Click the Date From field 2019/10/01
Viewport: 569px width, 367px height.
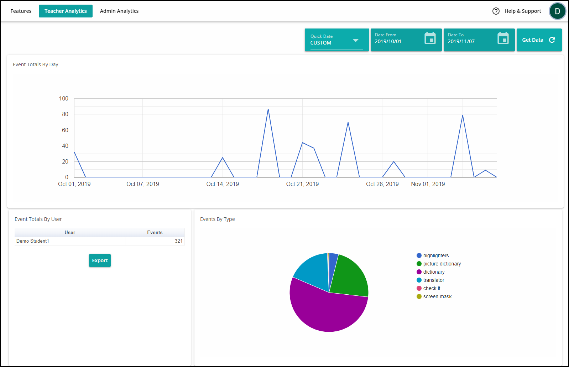point(406,40)
